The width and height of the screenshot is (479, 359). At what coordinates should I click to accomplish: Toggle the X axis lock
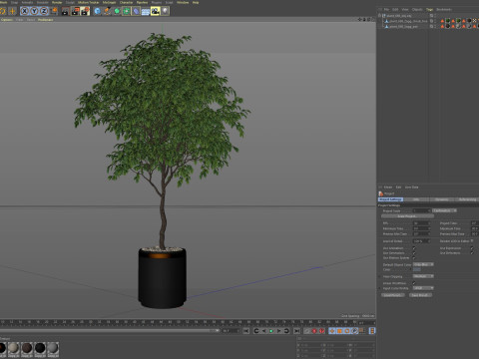25,11
